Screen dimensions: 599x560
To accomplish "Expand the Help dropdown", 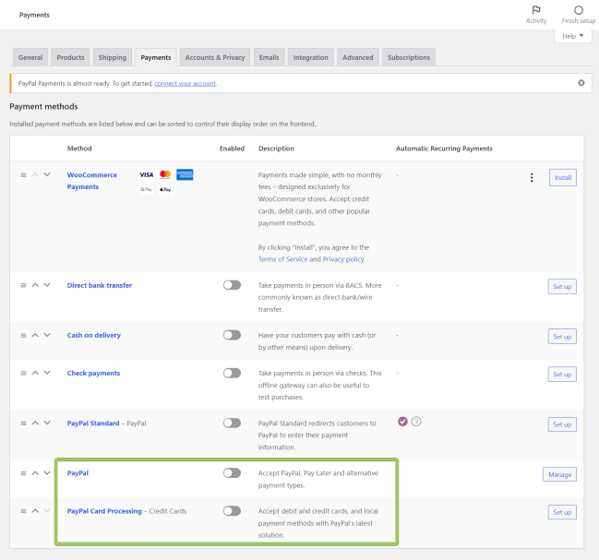I will (x=572, y=36).
